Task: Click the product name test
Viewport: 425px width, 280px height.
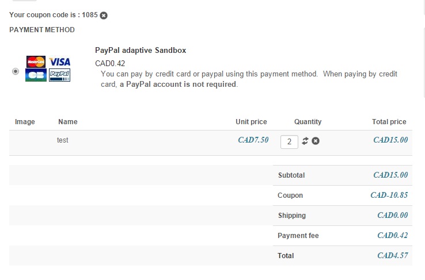Action: click(x=63, y=140)
